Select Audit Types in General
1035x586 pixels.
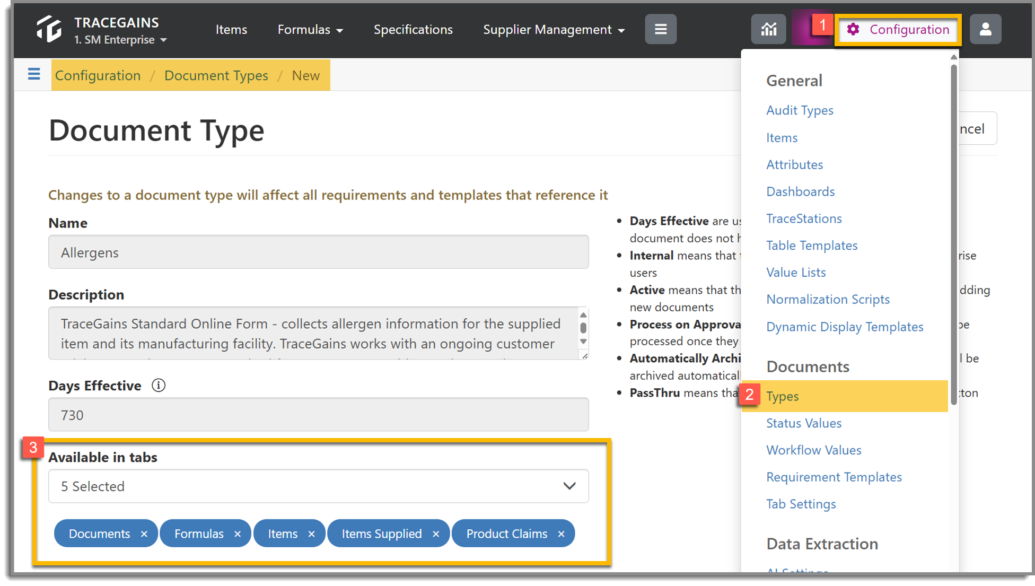pyautogui.click(x=800, y=110)
